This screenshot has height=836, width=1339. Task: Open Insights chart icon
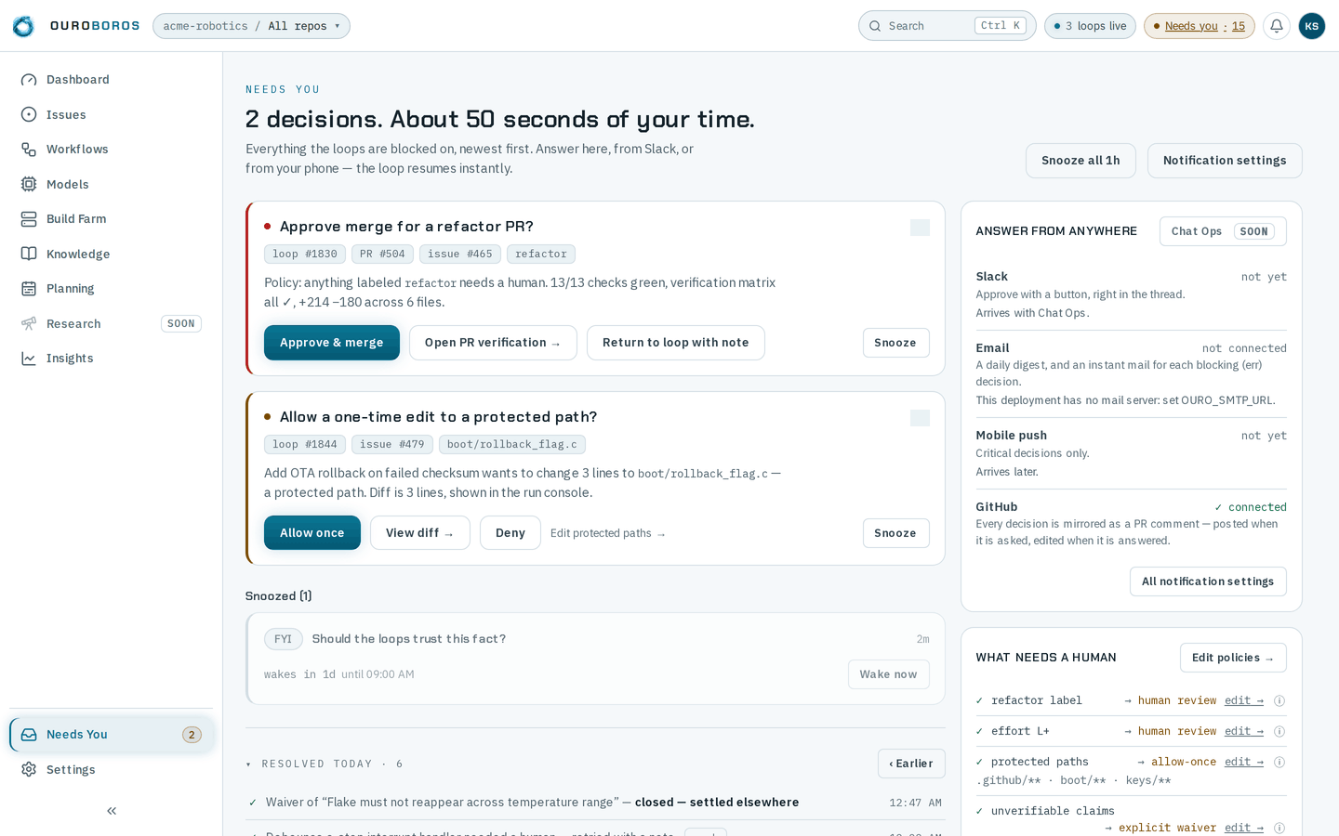(x=29, y=359)
